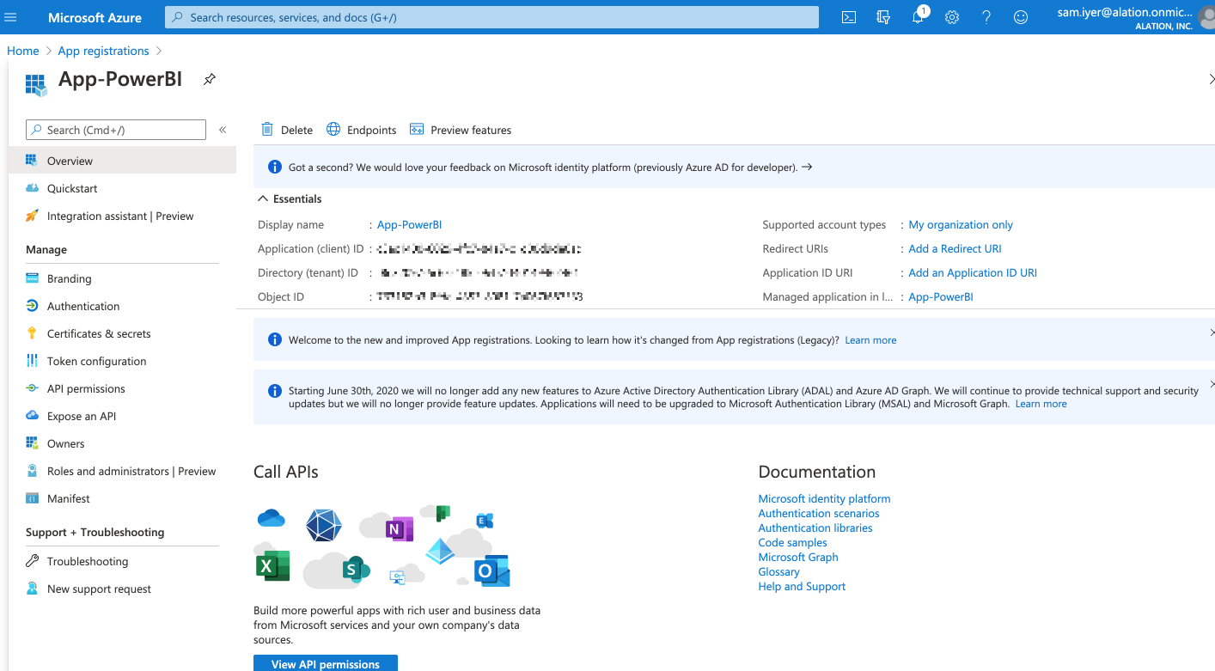Click the info icon in the feedback banner
The image size is (1215, 671).
coord(275,167)
